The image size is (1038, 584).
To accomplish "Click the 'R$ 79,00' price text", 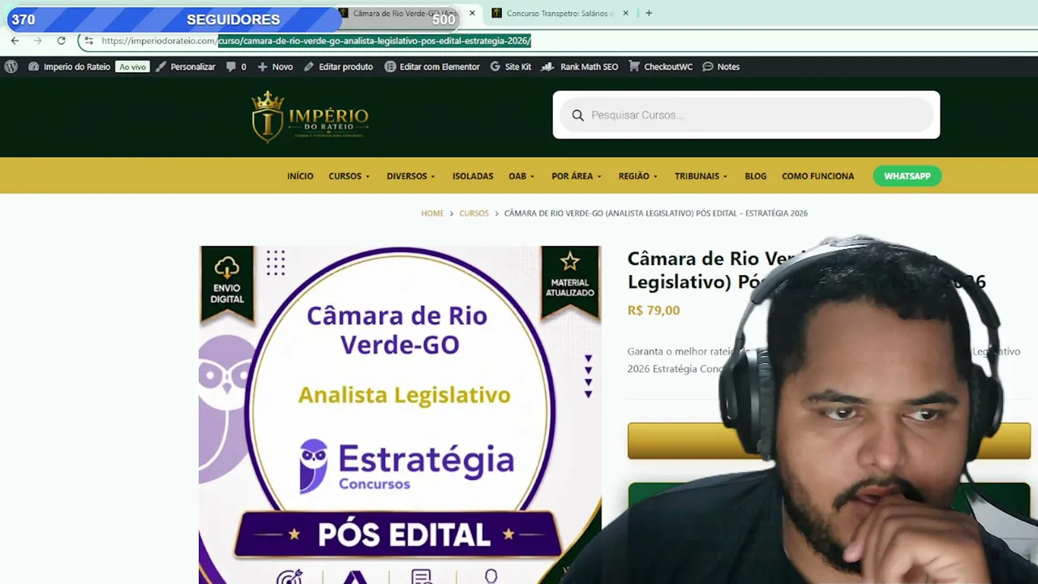I will pos(654,310).
